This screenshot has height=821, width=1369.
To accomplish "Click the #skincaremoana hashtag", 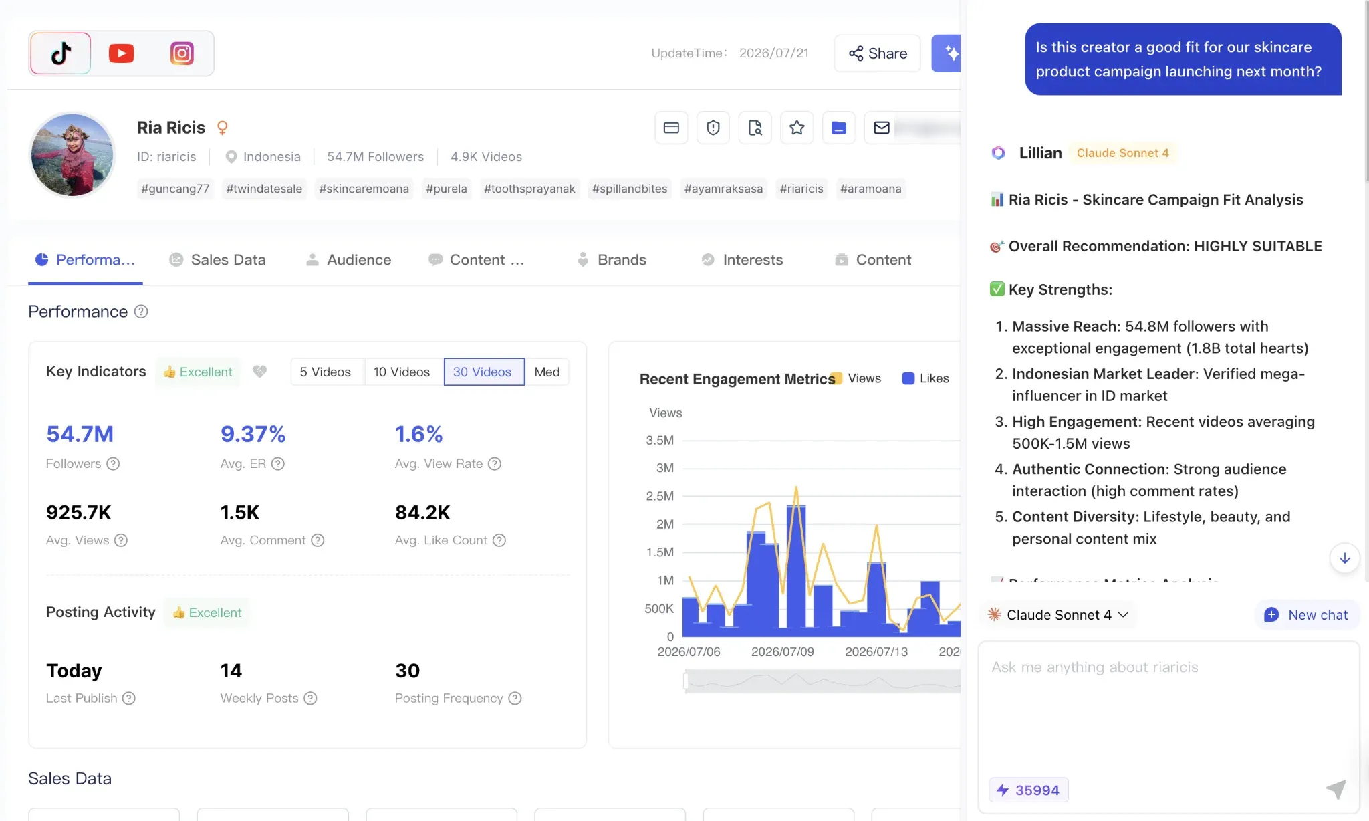I will pos(364,189).
